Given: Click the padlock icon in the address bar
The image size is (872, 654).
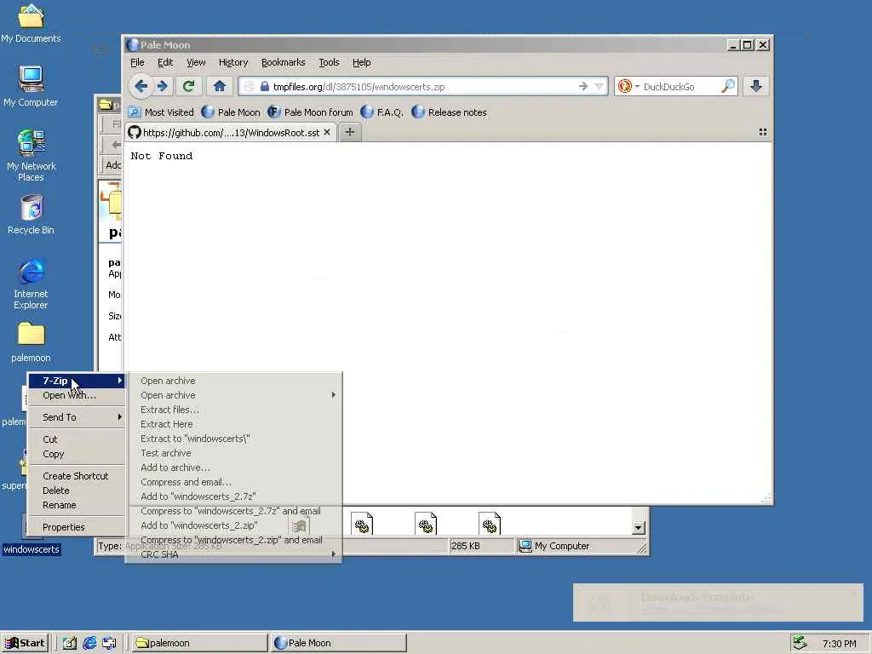Looking at the screenshot, I should 265,86.
